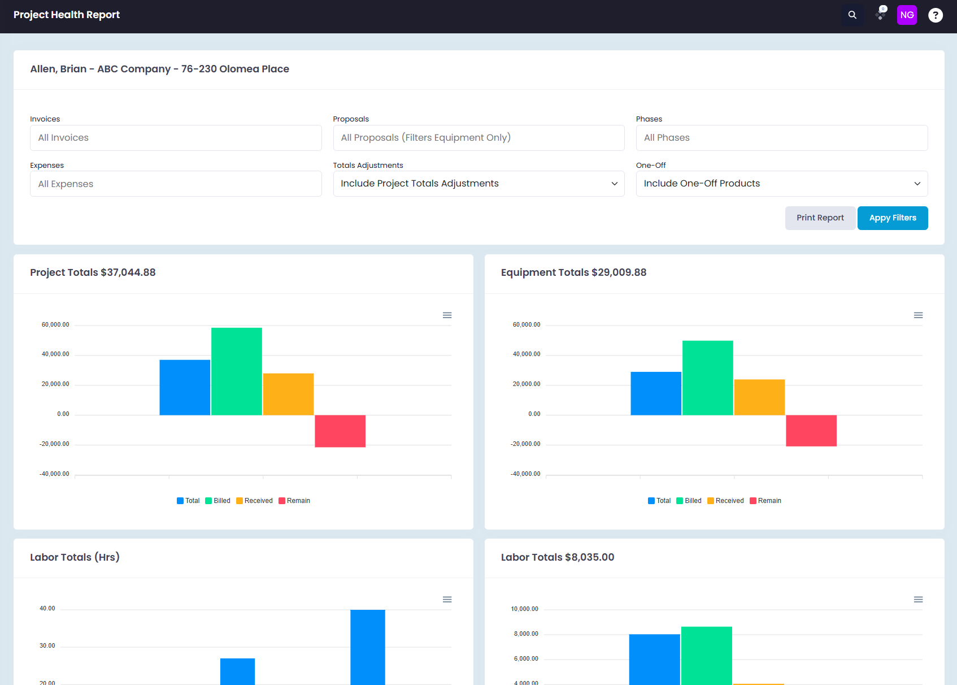Open Labor Totals dollar chart menu icon
957x685 pixels.
coord(918,600)
